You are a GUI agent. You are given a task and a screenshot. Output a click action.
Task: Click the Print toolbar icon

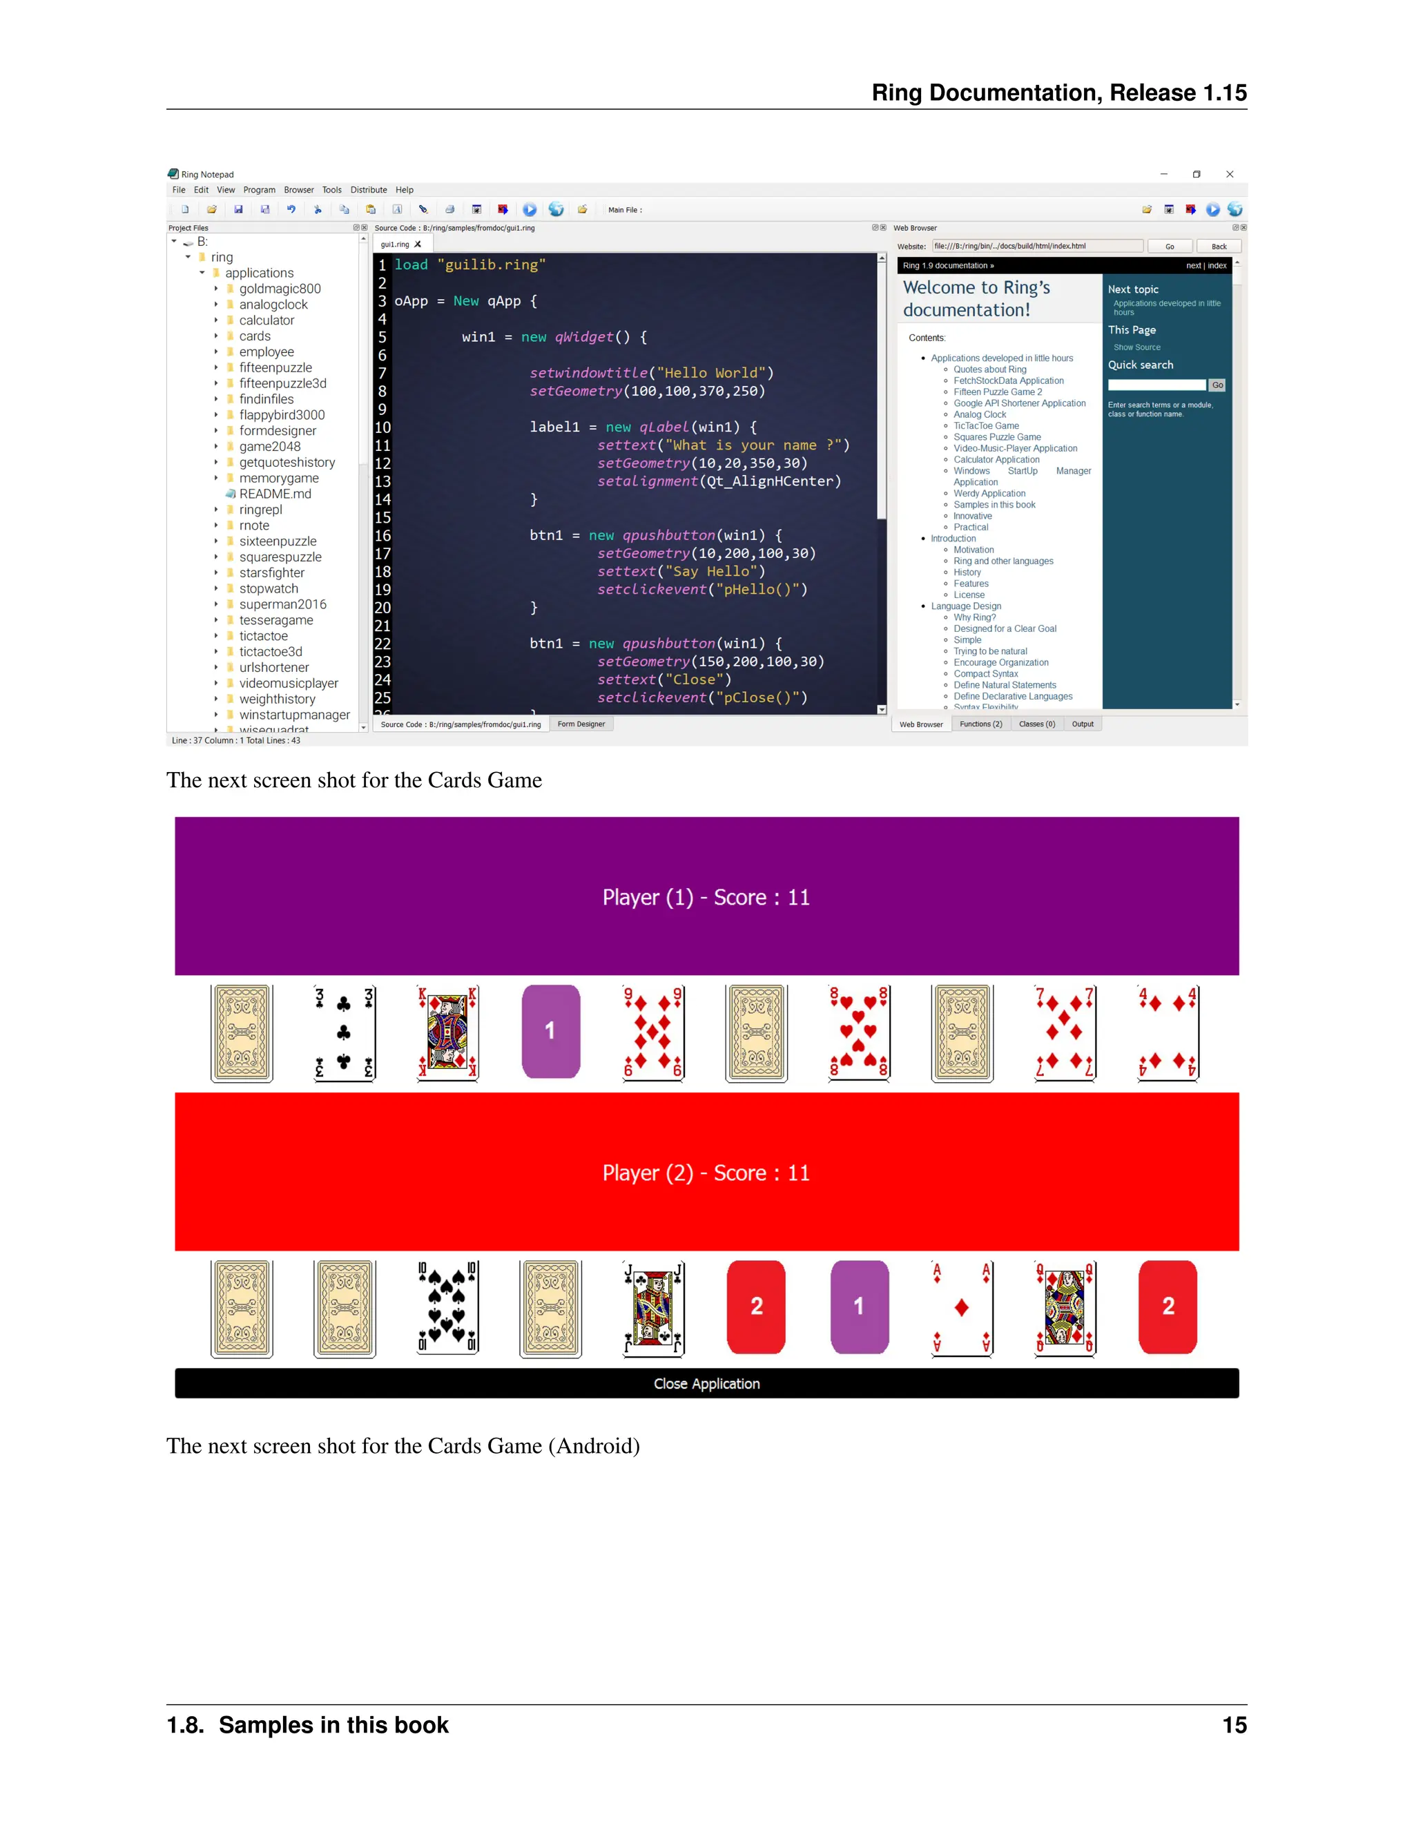[450, 209]
